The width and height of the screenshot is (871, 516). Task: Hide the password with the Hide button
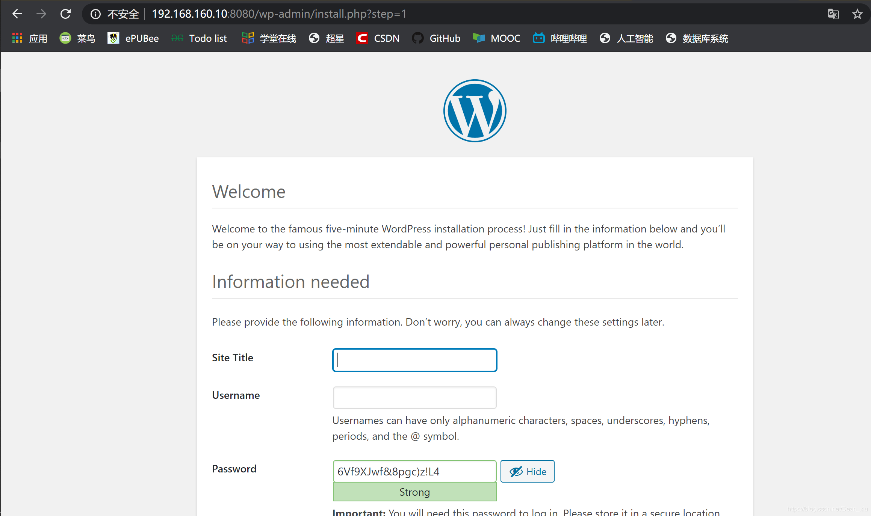click(528, 471)
